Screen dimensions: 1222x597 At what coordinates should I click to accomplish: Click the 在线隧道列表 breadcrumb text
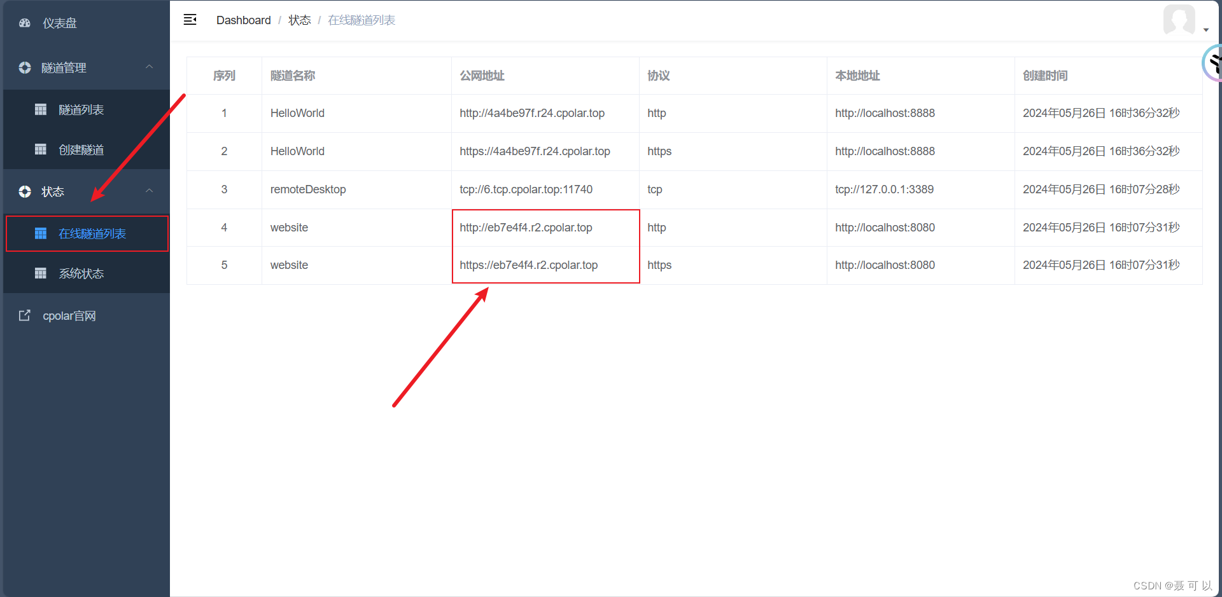point(362,20)
